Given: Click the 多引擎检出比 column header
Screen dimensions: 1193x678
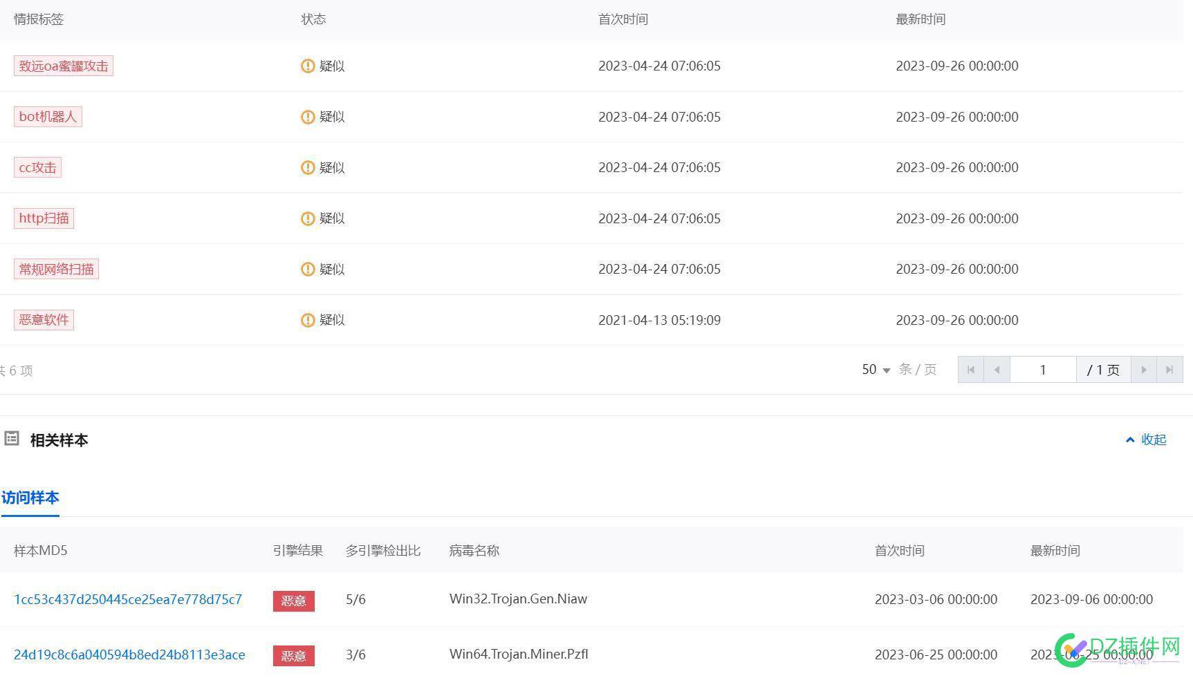Looking at the screenshot, I should pyautogui.click(x=383, y=551).
